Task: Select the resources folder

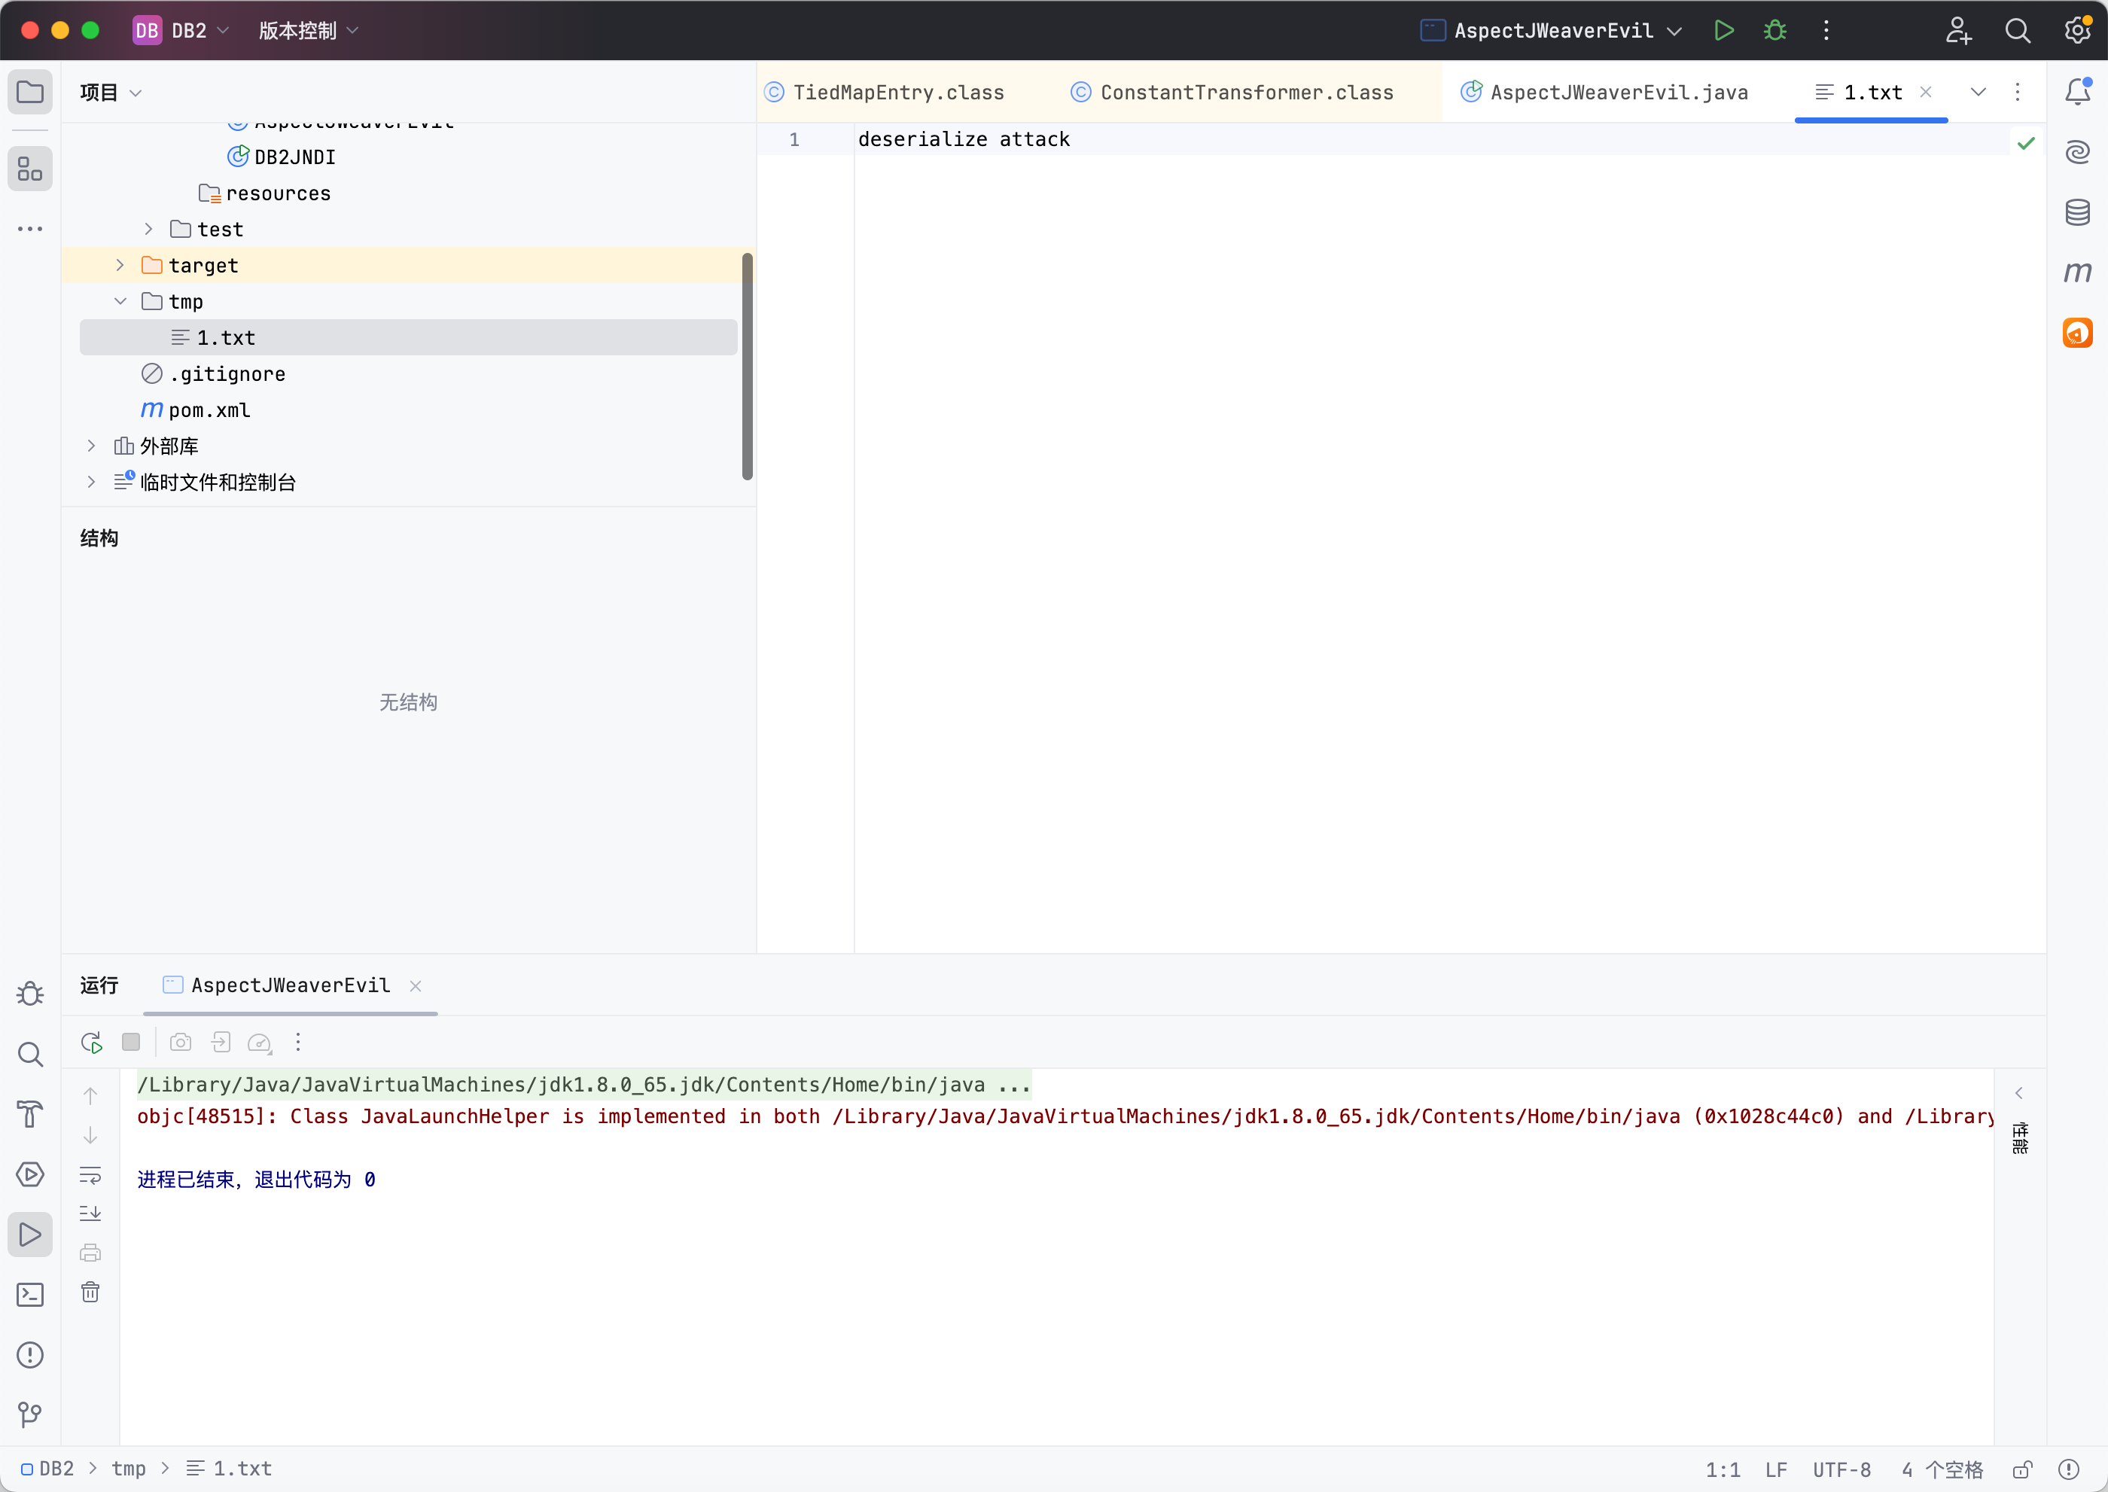Action: coord(278,193)
